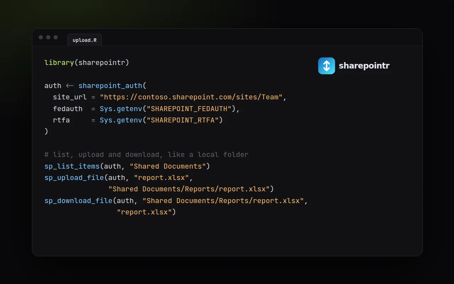
Task: Click the sharepoint_auth function name
Action: coord(110,86)
